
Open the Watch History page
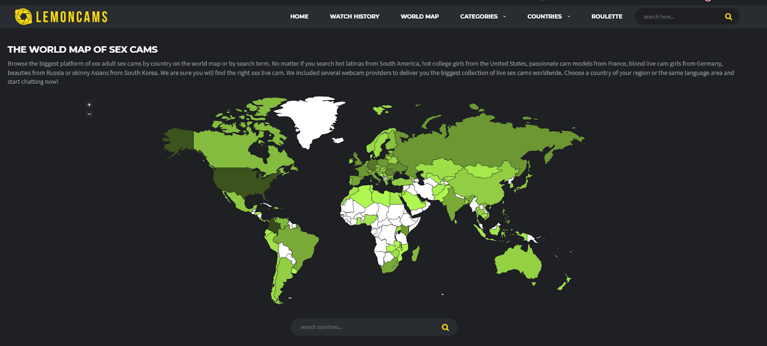coord(354,17)
